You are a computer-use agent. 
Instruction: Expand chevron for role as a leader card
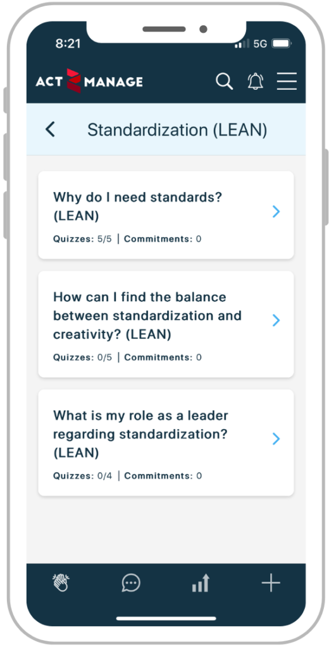(x=276, y=438)
